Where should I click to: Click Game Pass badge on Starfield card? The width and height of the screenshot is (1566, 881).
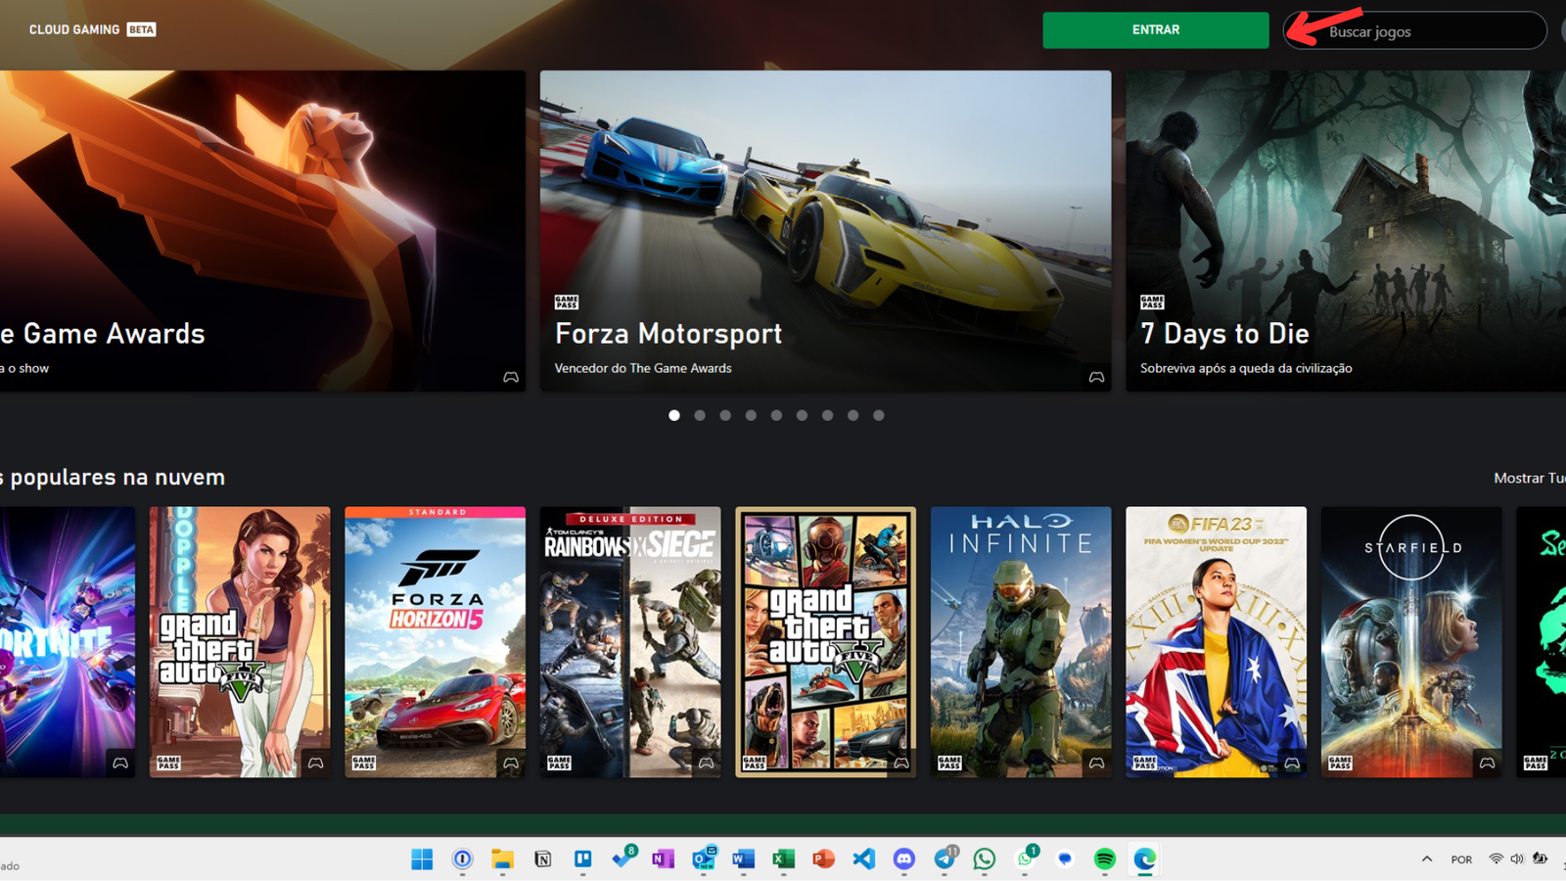(x=1340, y=763)
